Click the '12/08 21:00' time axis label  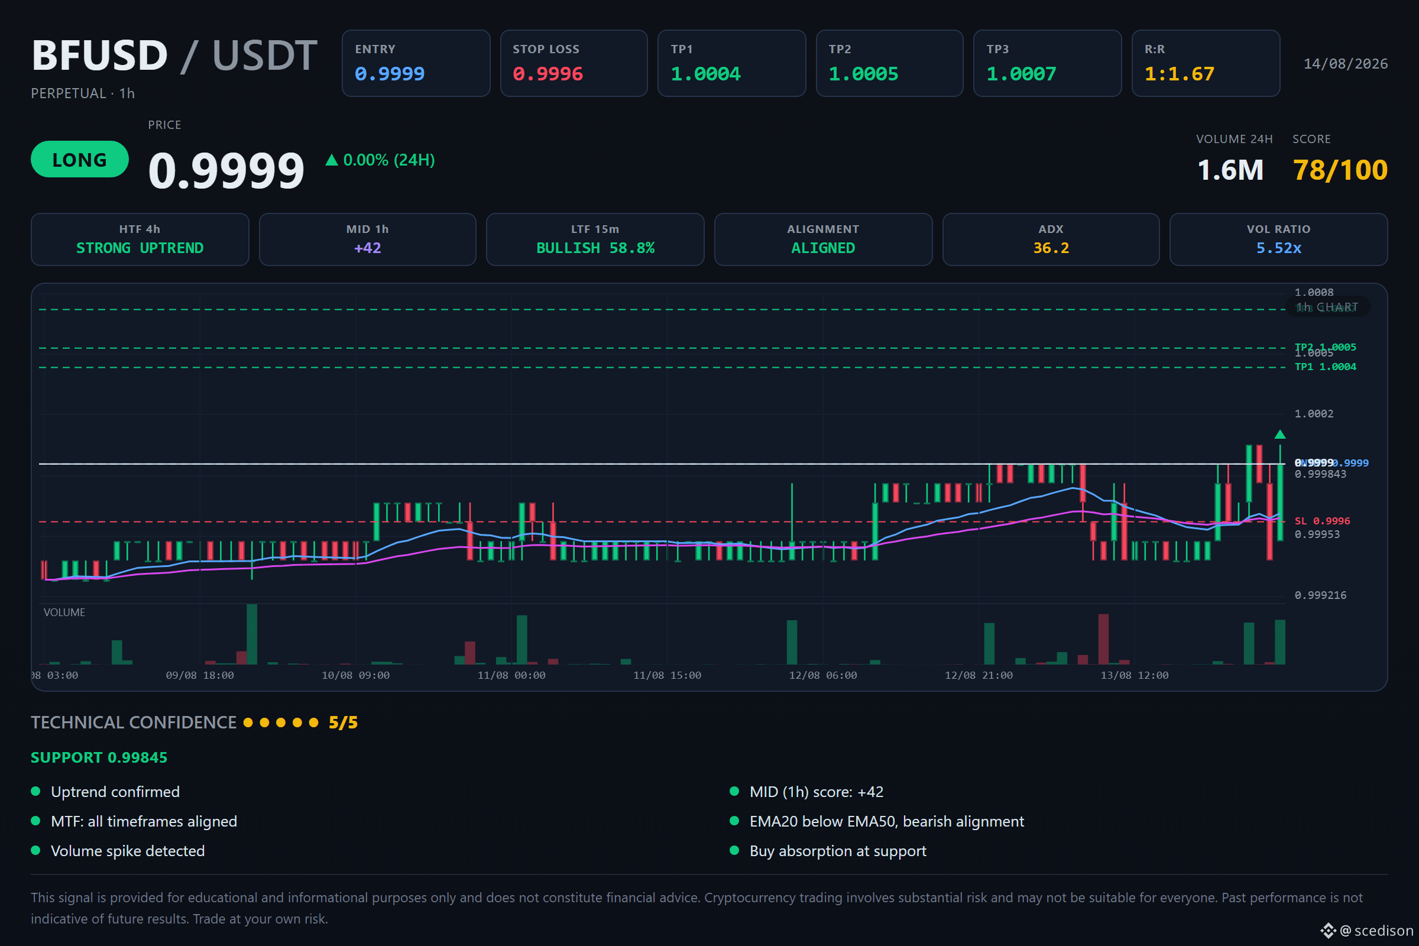pos(979,676)
